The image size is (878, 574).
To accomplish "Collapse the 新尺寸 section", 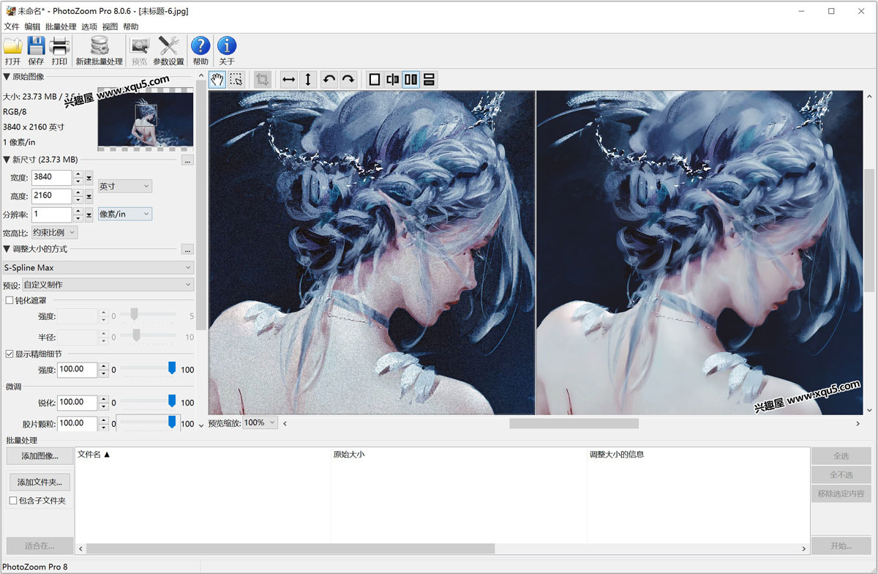I will click(x=7, y=160).
